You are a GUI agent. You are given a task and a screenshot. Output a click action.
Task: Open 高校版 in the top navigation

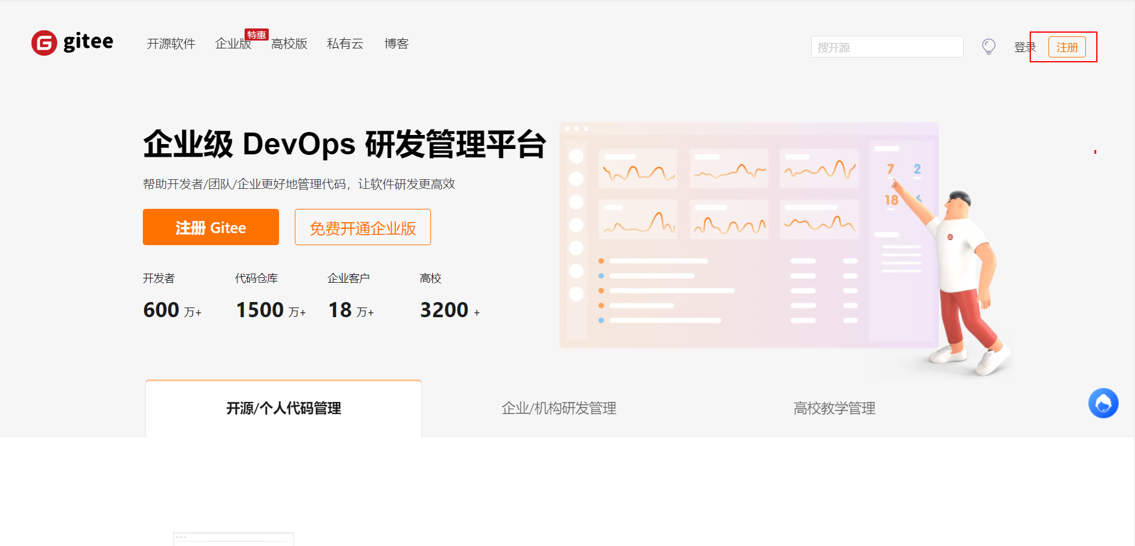tap(289, 44)
